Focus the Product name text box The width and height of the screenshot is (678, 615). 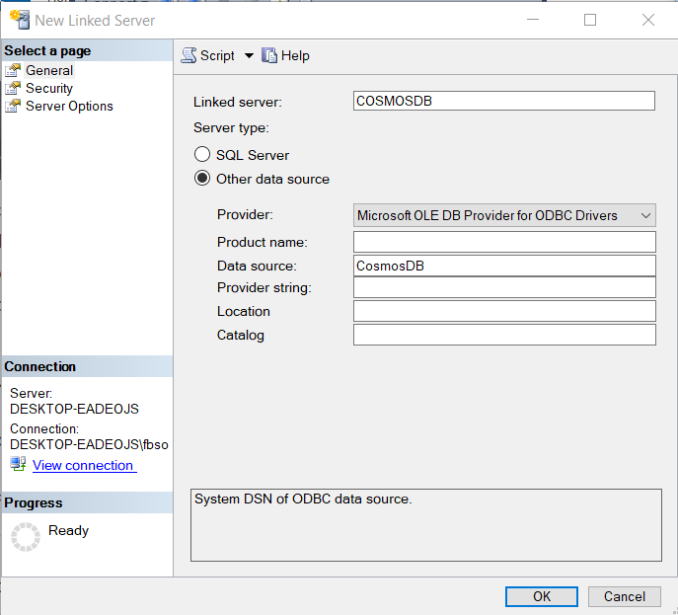503,242
